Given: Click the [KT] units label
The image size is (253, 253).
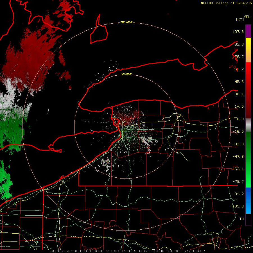Looking at the screenshot, I should (x=240, y=19).
